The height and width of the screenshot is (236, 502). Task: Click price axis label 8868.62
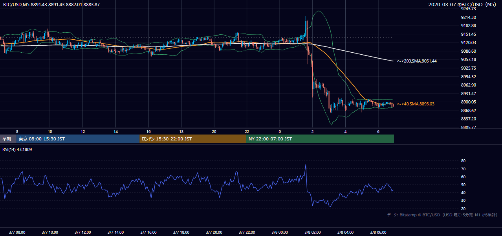(x=468, y=111)
